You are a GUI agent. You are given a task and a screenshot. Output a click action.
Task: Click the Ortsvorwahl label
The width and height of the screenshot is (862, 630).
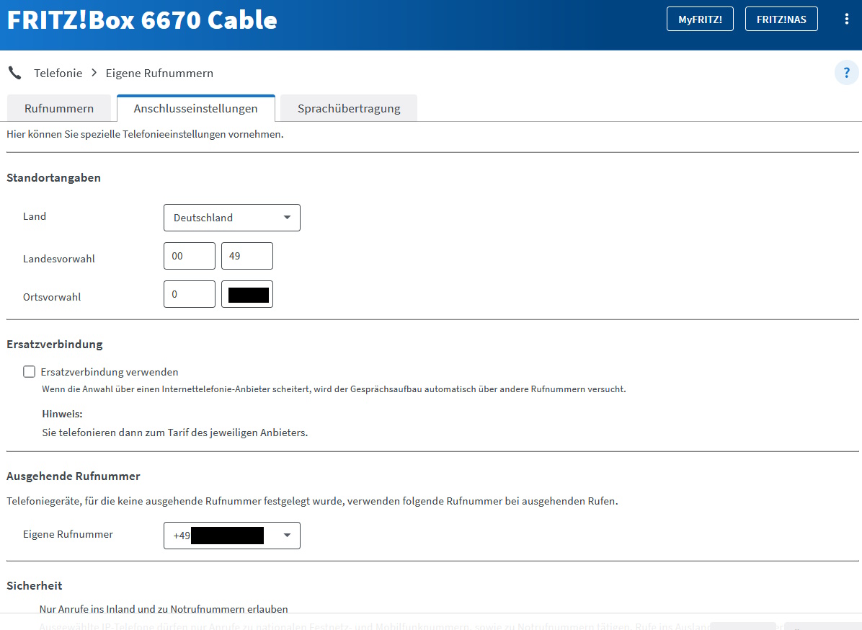point(52,297)
